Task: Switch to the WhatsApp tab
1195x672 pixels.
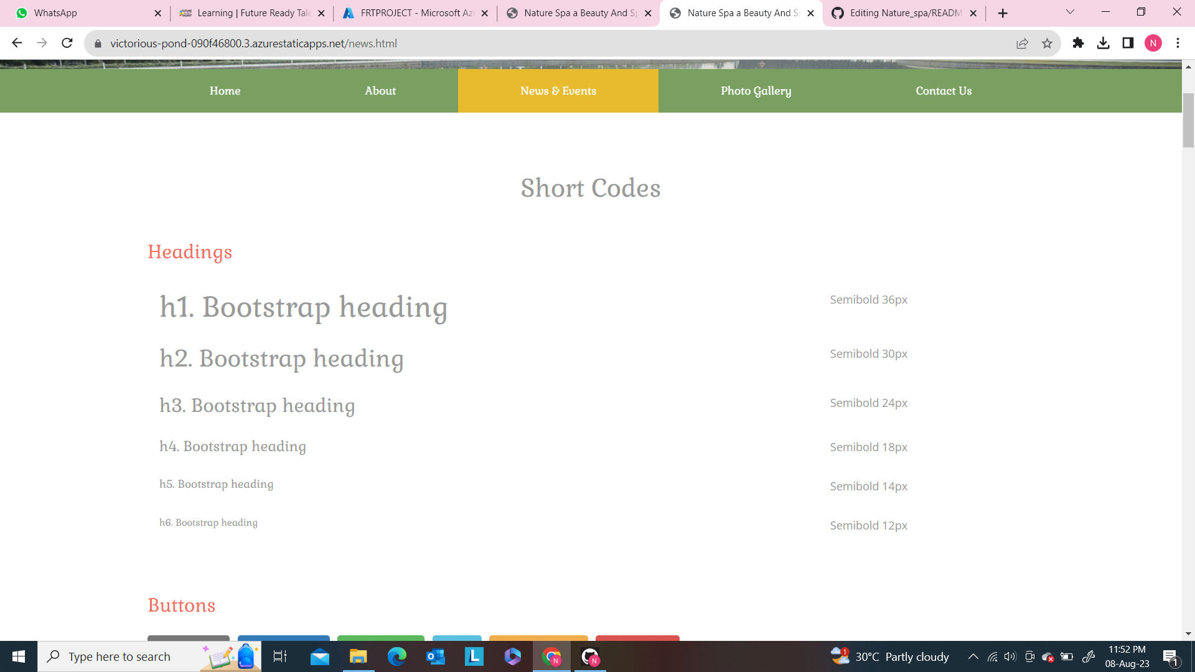Action: 81,12
